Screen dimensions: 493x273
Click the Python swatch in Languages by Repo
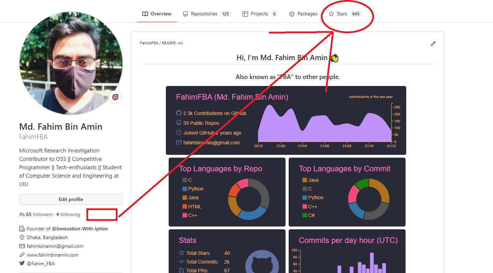tap(185, 189)
